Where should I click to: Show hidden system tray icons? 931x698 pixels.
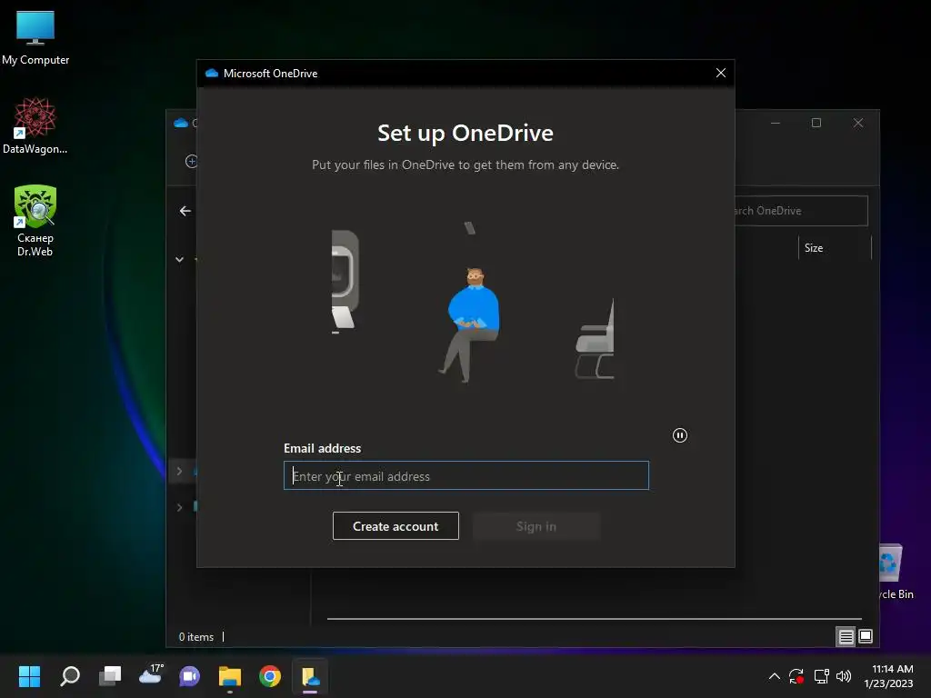(x=775, y=676)
